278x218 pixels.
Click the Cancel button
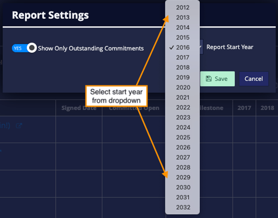(x=253, y=79)
